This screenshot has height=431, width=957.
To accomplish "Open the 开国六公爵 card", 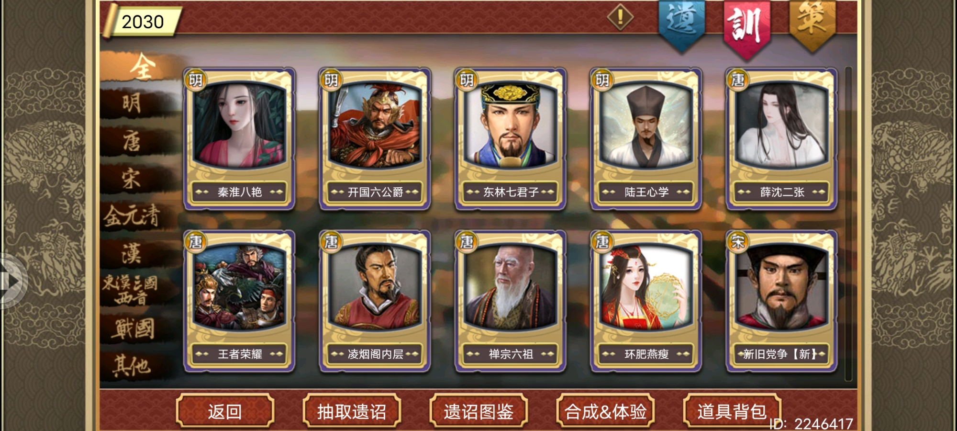I will (x=375, y=139).
